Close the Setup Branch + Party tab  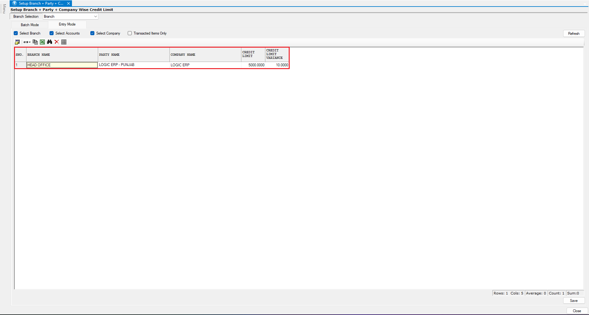point(69,3)
